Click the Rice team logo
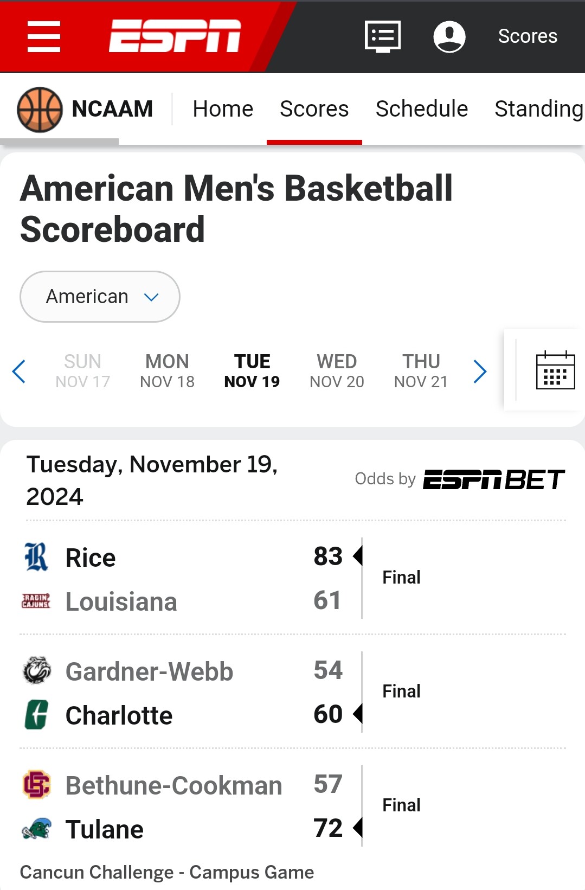Image resolution: width=585 pixels, height=890 pixels. point(36,557)
